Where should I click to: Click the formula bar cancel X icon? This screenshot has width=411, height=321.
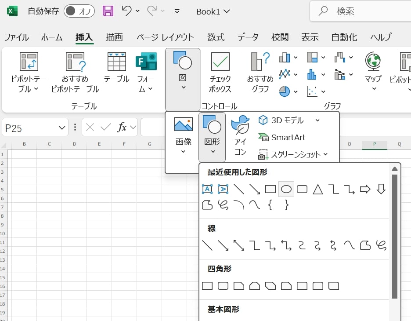(x=90, y=127)
